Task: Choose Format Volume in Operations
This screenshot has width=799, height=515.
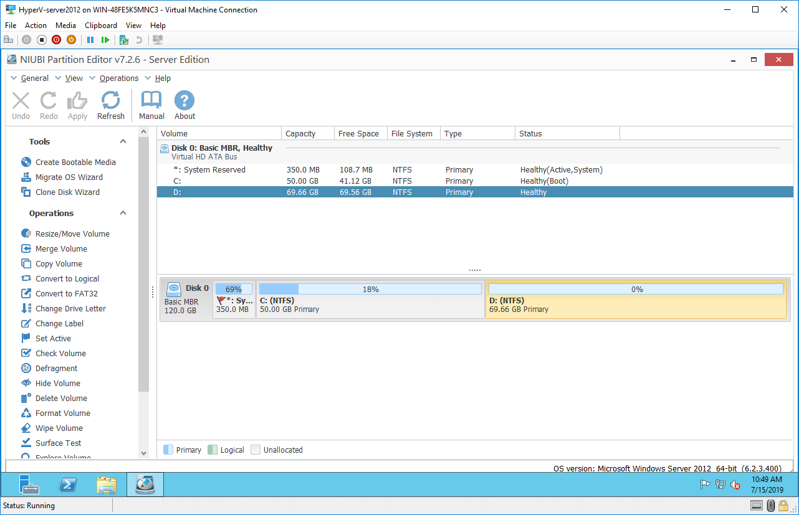Action: click(x=62, y=413)
